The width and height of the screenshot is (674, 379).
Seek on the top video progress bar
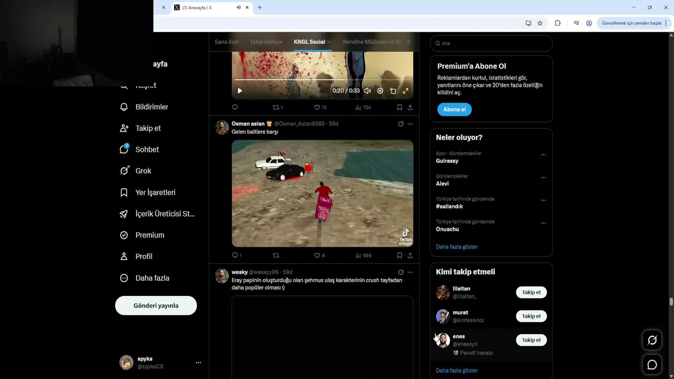(x=322, y=79)
